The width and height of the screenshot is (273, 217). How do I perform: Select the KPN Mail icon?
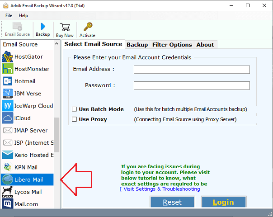(8, 167)
